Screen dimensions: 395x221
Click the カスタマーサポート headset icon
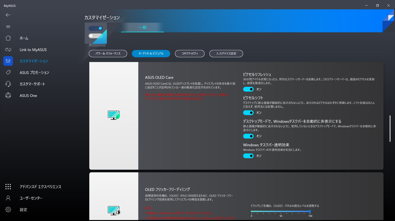8,84
